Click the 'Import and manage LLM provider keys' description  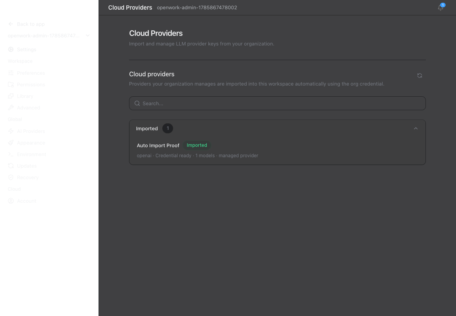202,44
